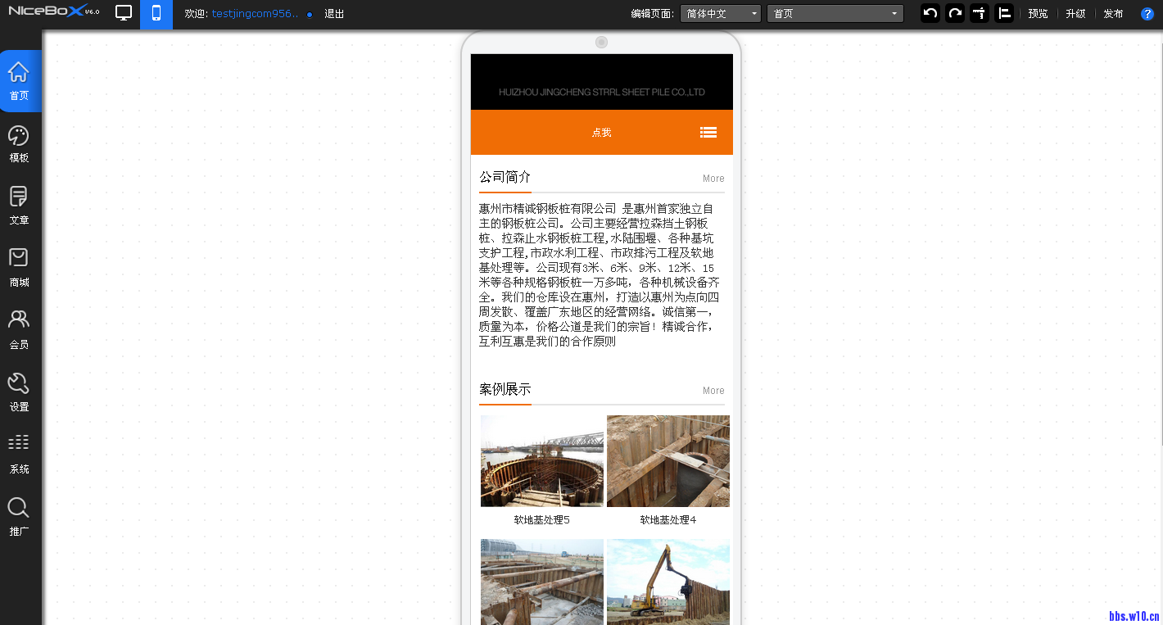This screenshot has height=625, width=1163.
Task: Click the 发布 publish button
Action: coord(1113,14)
